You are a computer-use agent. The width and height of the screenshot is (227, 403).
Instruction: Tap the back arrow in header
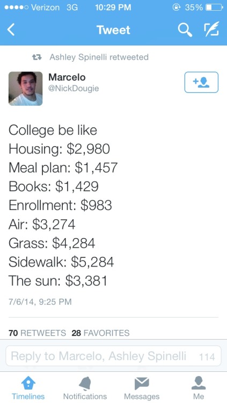(x=11, y=30)
